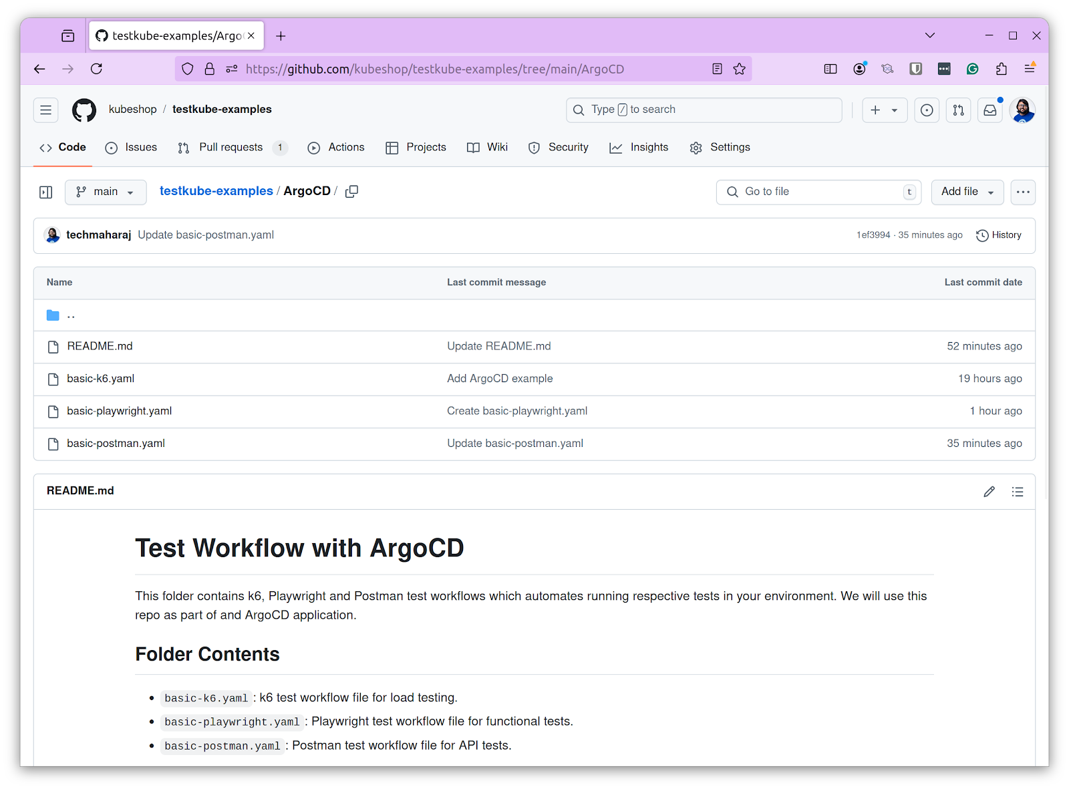
Task: List all tabs with the chevron
Action: point(929,35)
